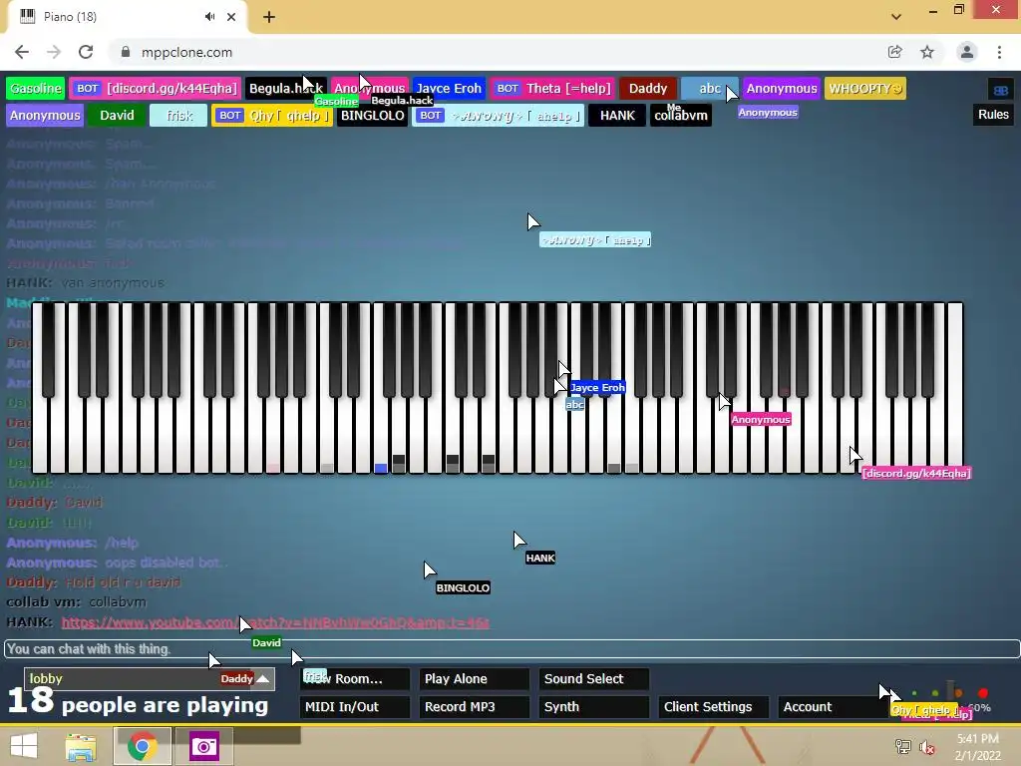
Task: Toggle the Synth button
Action: 594,707
